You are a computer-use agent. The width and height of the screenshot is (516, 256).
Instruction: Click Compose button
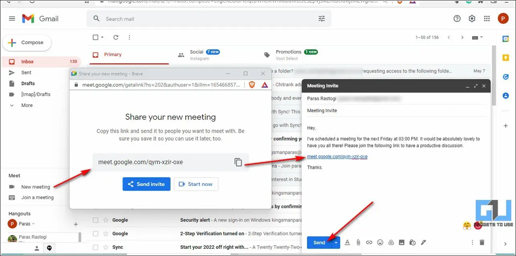click(26, 42)
